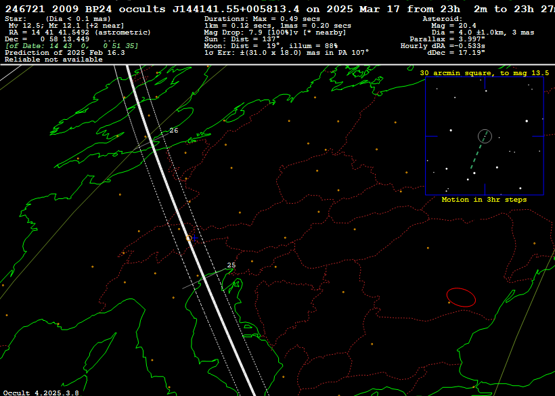This screenshot has width=555, height=396.
Task: Click the 'Star: (Dia < 0.1 mas)' line
Action: [x=58, y=19]
